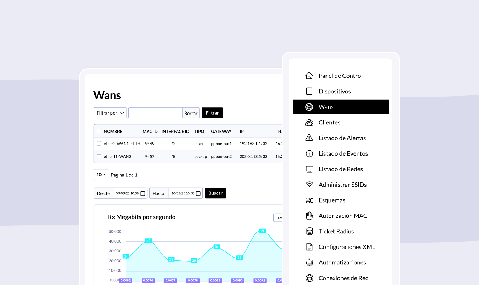This screenshot has width=479, height=285.
Task: Select the Wans menu entry
Action: pyautogui.click(x=341, y=107)
